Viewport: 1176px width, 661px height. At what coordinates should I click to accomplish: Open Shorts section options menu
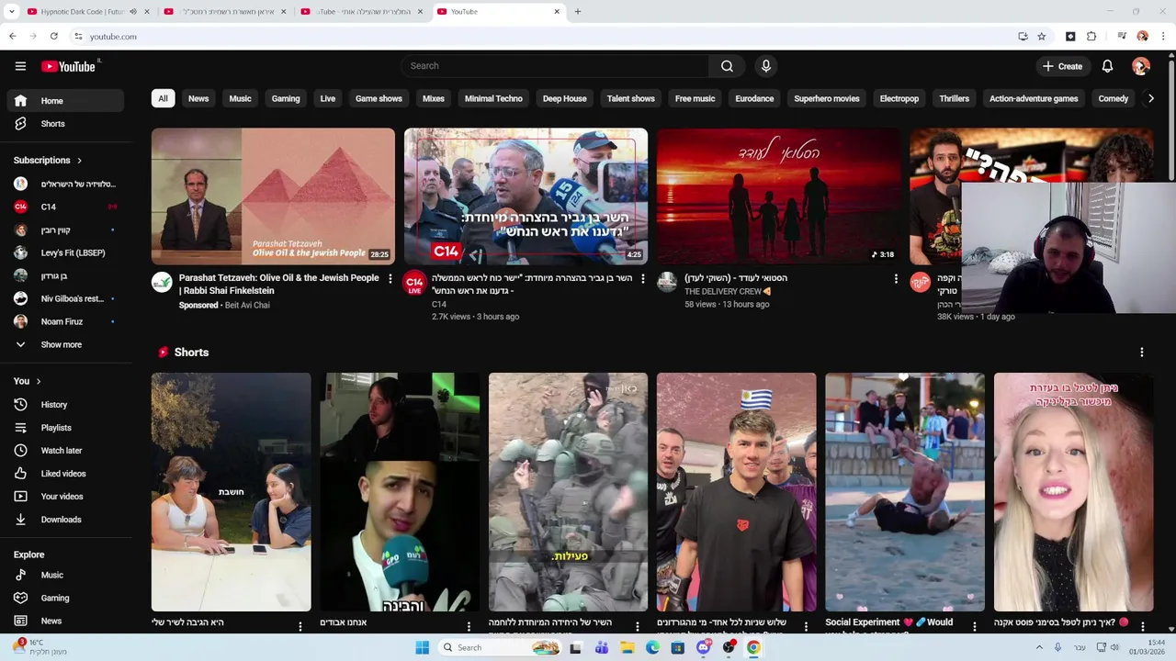tap(1142, 353)
